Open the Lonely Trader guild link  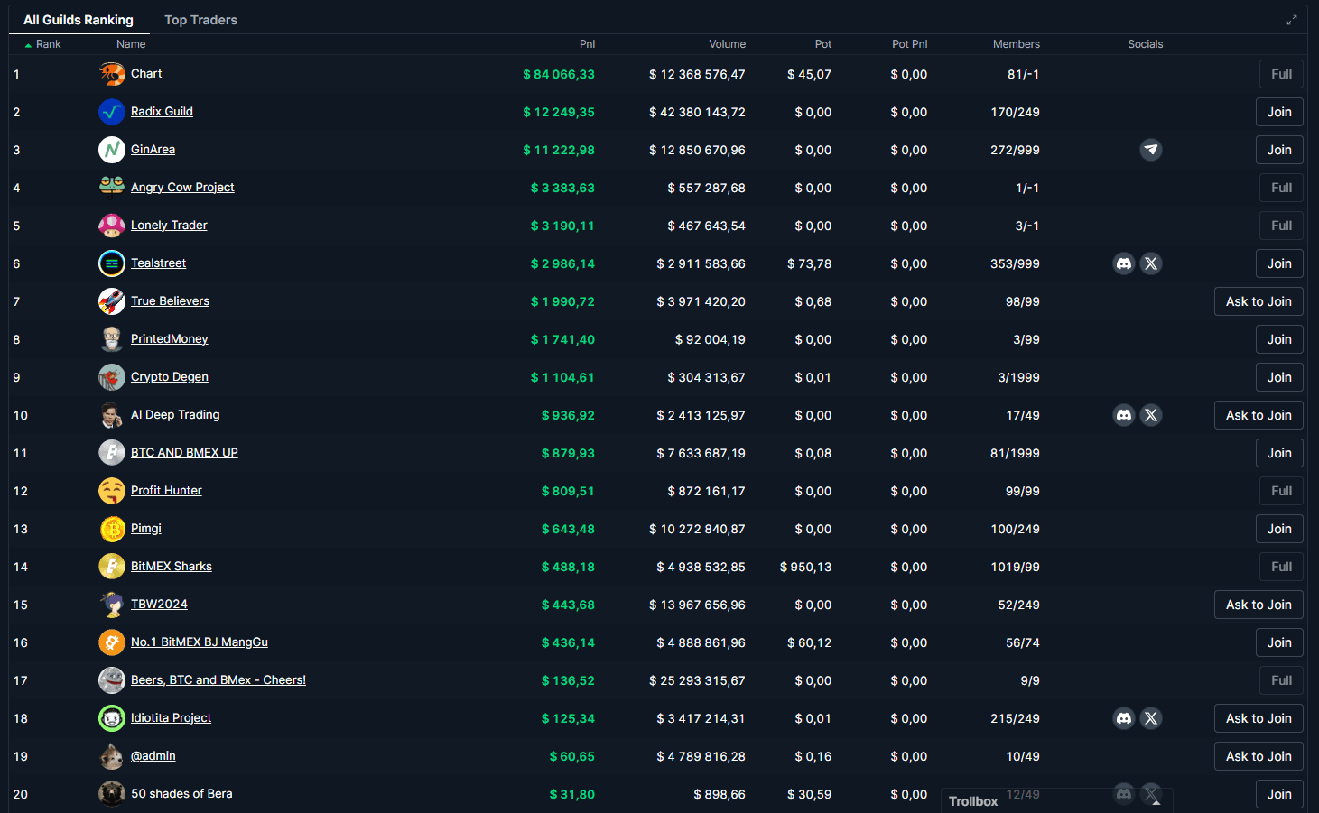click(169, 226)
